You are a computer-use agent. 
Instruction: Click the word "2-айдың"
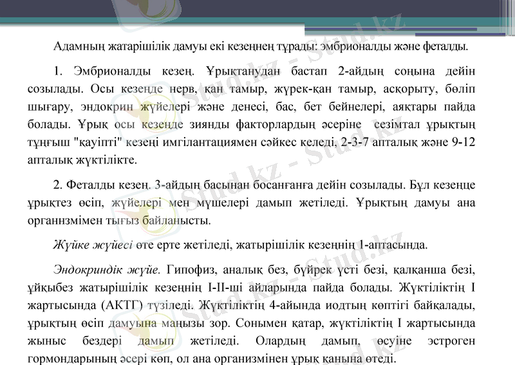pyautogui.click(x=360, y=71)
